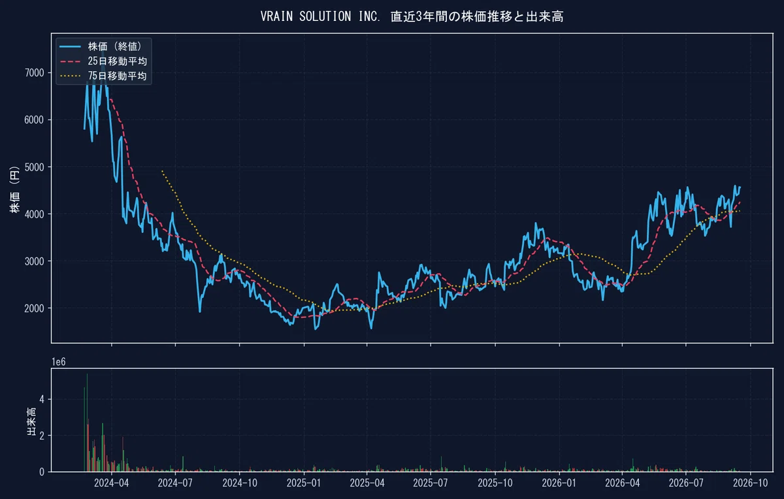Click the chart title "VRAIN SOLUTION INC. 直近3年間の株価推移と出来高"
The height and width of the screenshot is (499, 784).
[412, 16]
